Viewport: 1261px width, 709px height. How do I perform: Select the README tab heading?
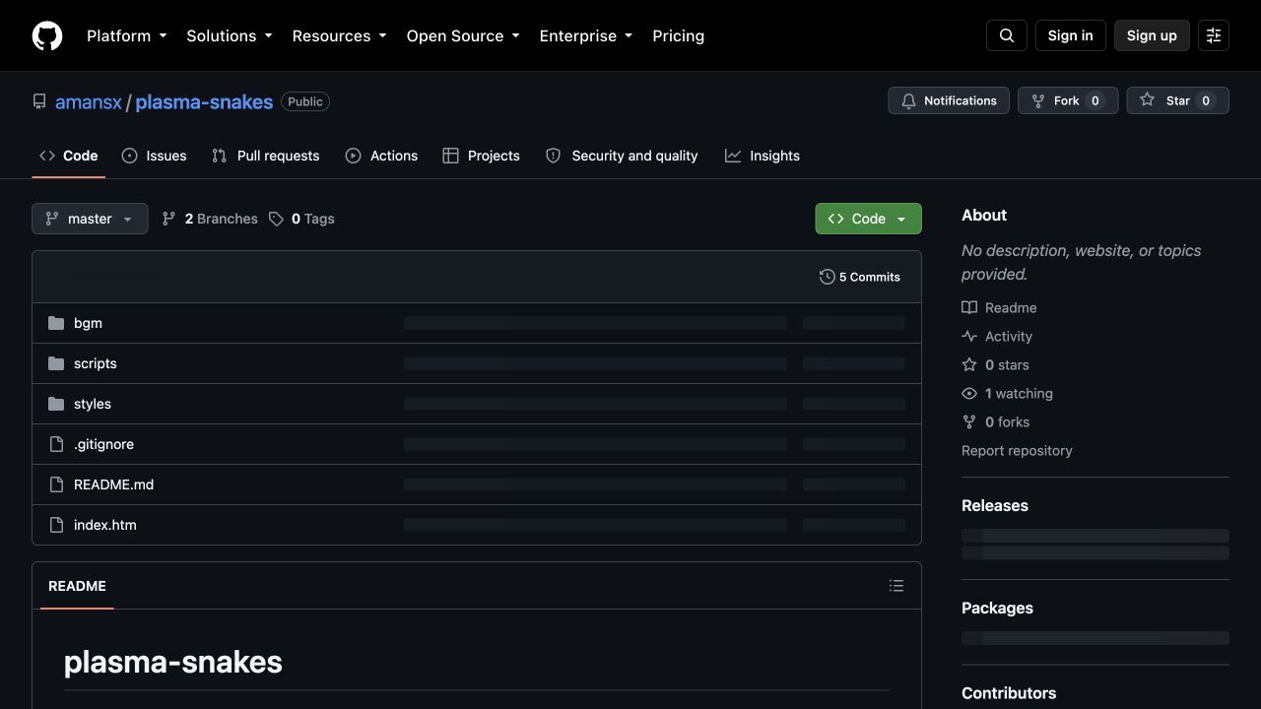[x=77, y=586]
